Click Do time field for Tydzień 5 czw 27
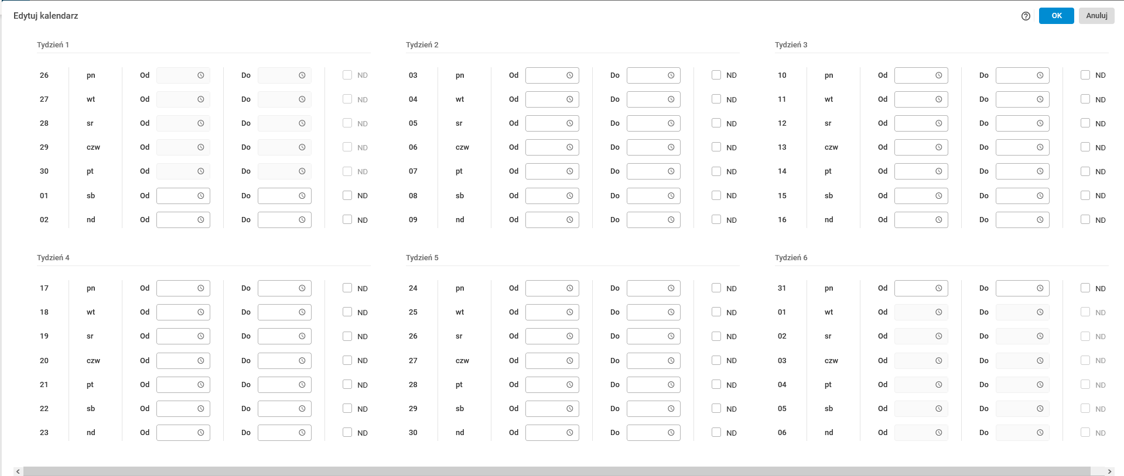Viewport: 1124px width, 476px height. (654, 361)
